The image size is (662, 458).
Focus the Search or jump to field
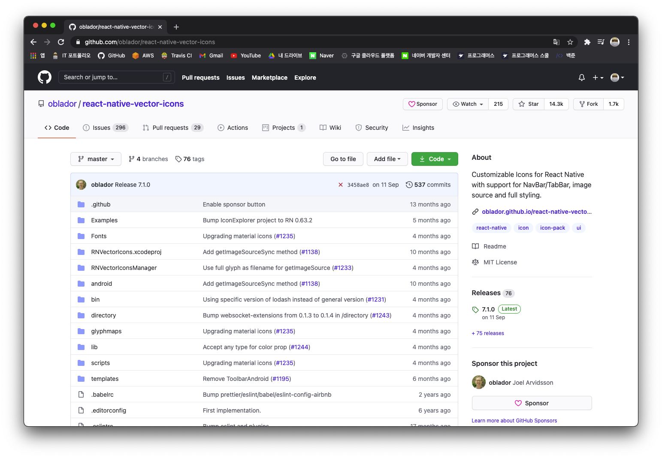[116, 77]
